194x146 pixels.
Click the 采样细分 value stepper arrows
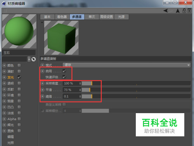click(x=80, y=111)
